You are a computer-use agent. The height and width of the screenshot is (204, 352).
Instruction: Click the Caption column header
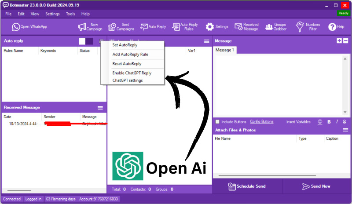click(337, 138)
